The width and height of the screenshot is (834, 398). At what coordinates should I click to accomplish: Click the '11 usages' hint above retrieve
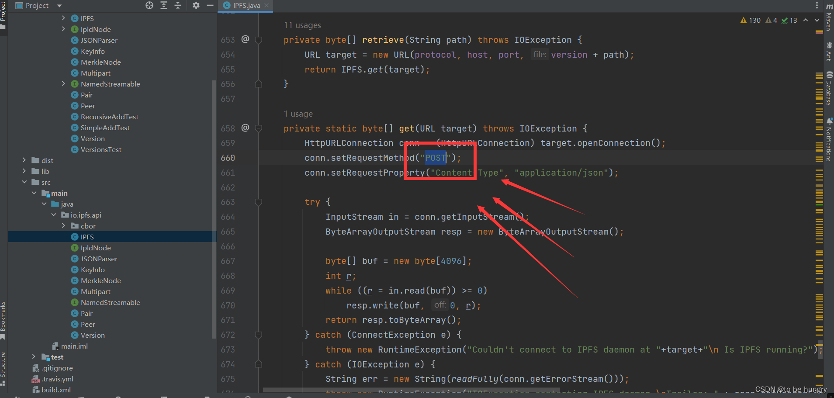[x=302, y=25]
